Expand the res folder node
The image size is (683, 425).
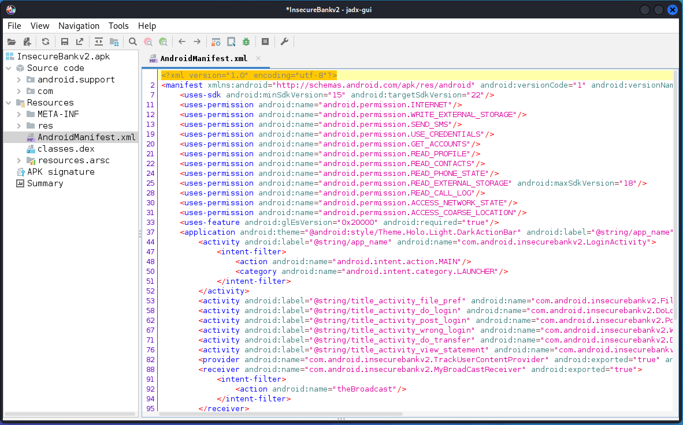click(x=18, y=126)
